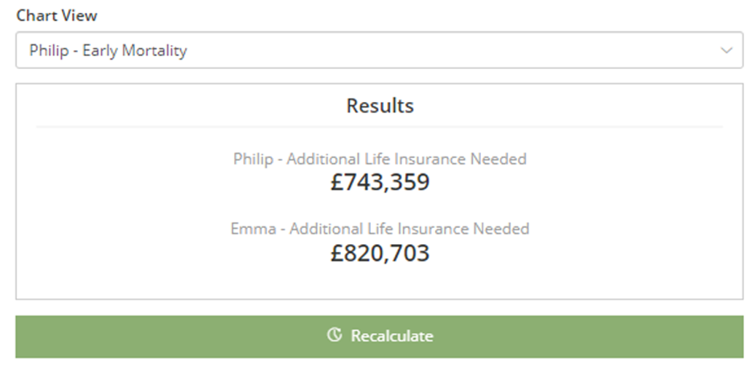Image resolution: width=756 pixels, height=370 pixels.
Task: Click the pound sign of Philip's amount
Action: pos(336,182)
